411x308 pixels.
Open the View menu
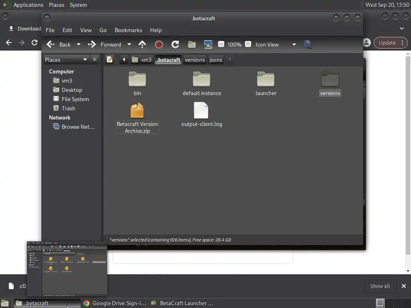tap(86, 30)
